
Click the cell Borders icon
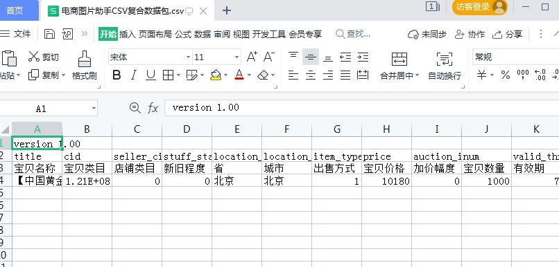(x=168, y=75)
